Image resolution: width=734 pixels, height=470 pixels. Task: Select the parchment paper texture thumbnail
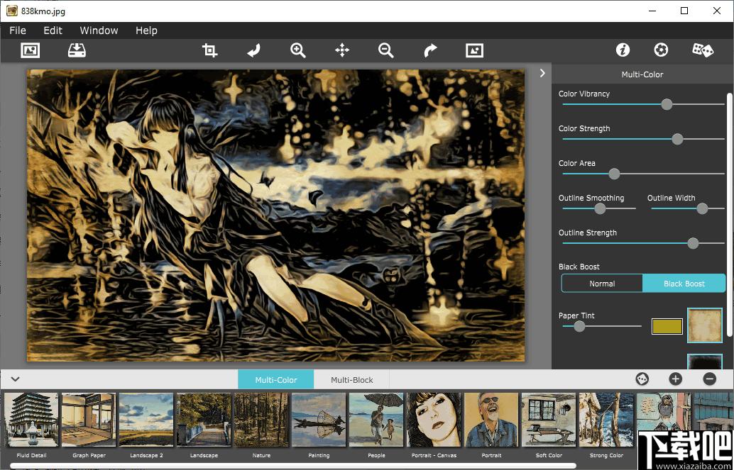point(704,325)
